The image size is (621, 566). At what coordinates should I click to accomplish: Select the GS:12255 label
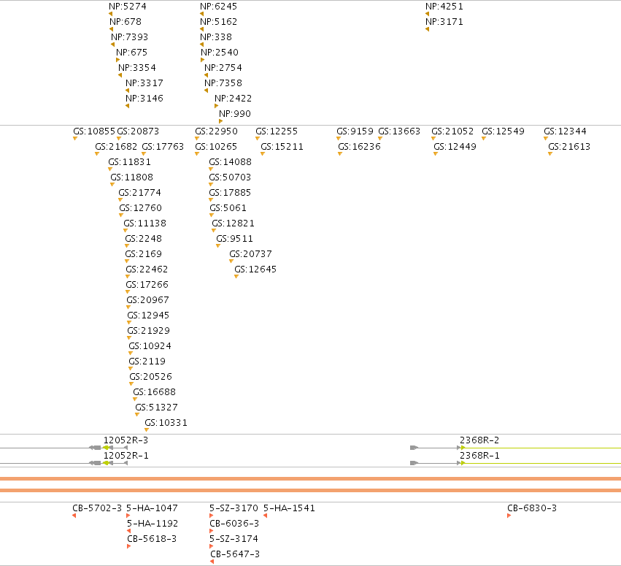[277, 131]
